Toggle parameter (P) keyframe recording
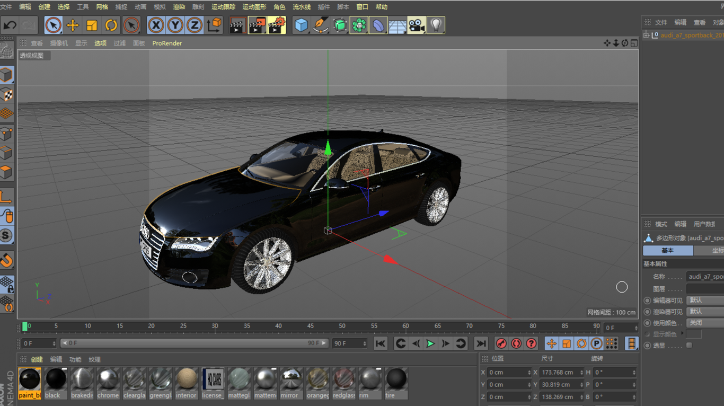 (596, 343)
